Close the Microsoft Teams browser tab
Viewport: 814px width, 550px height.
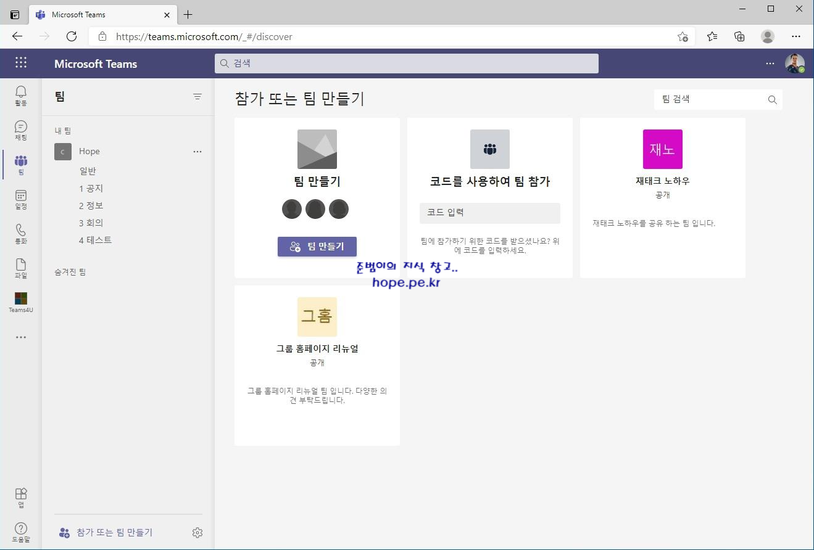pos(167,14)
